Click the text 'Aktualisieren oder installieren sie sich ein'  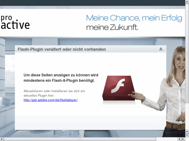54,91
